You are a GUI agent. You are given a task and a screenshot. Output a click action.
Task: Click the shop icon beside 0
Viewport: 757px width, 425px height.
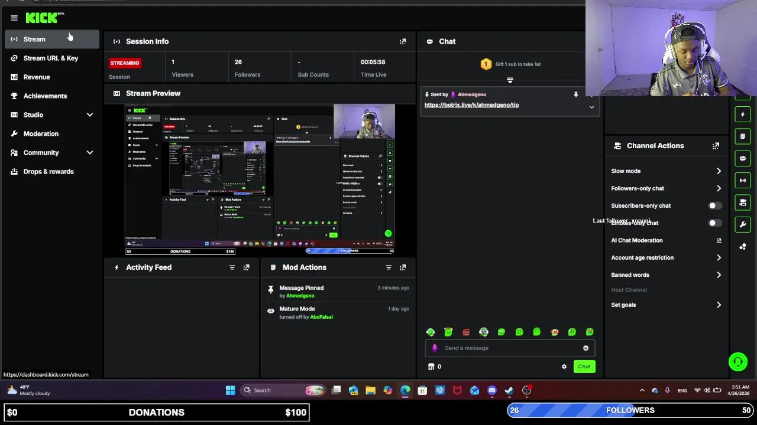point(431,367)
